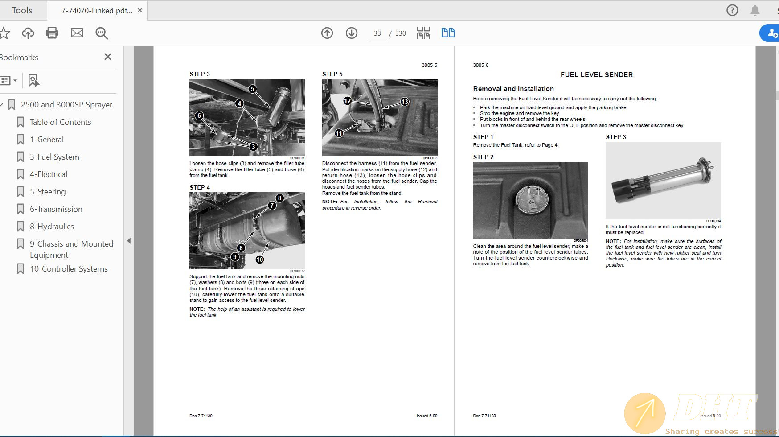The width and height of the screenshot is (779, 437).
Task: Click the page number input field
Action: 377,33
